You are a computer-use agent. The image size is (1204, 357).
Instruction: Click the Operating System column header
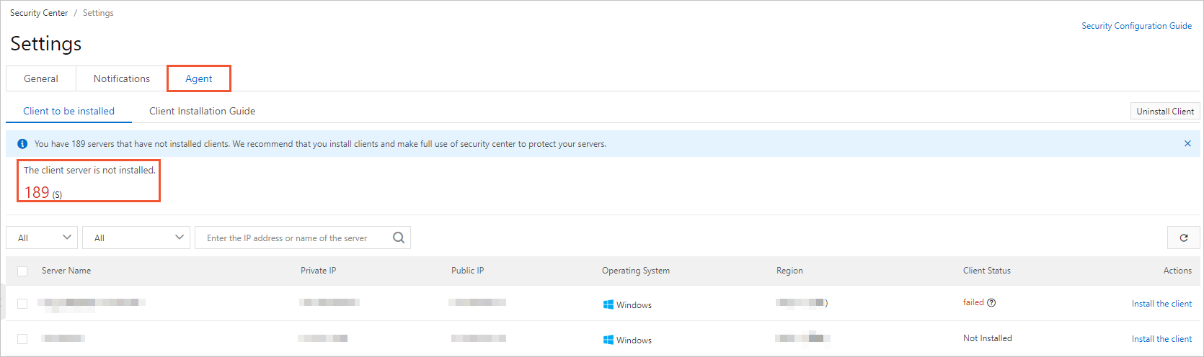click(x=636, y=271)
